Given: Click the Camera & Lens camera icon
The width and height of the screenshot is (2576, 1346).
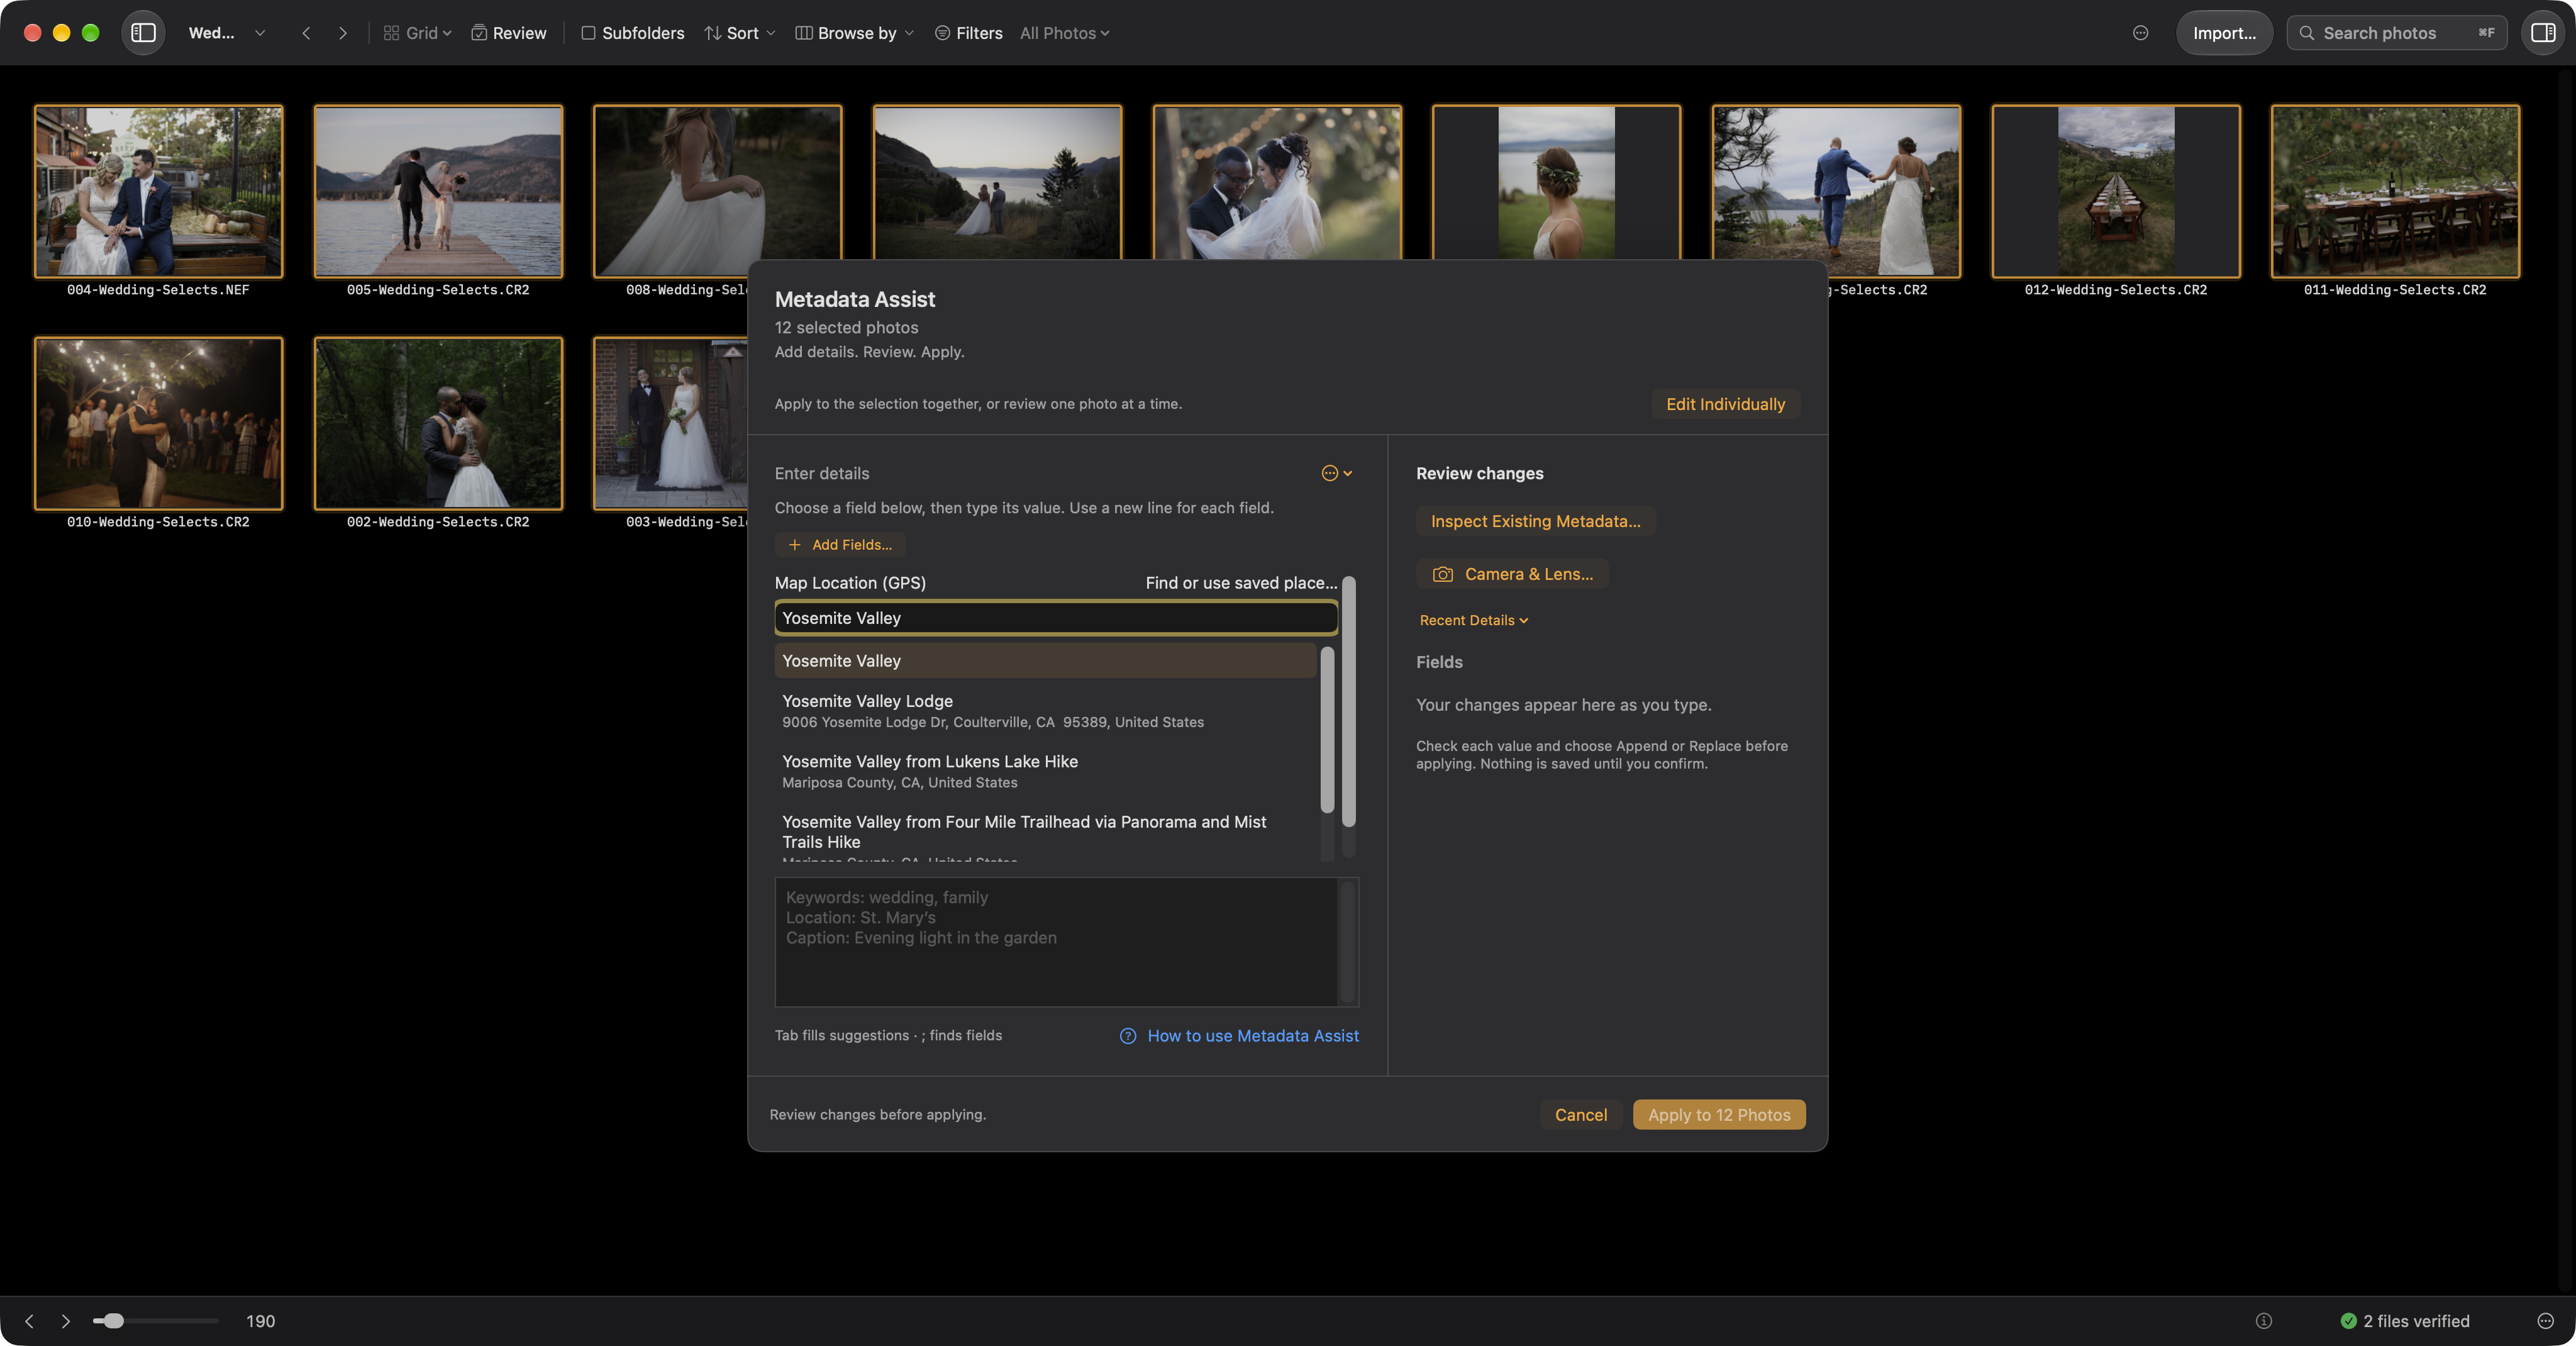Looking at the screenshot, I should pyautogui.click(x=1442, y=574).
